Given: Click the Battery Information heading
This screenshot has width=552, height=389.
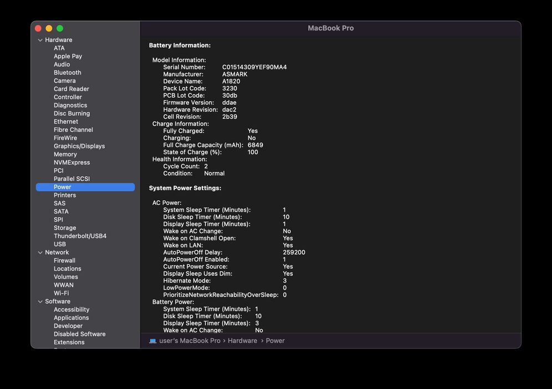Looking at the screenshot, I should click(180, 45).
